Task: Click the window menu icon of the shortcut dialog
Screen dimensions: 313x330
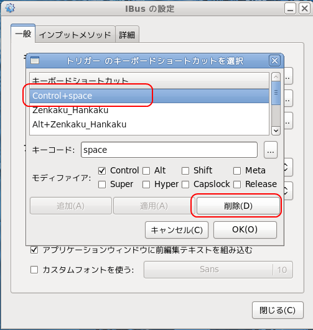Action: click(x=35, y=60)
